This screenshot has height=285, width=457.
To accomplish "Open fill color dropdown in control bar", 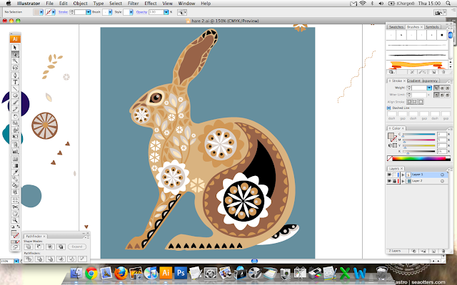I will coord(41,12).
